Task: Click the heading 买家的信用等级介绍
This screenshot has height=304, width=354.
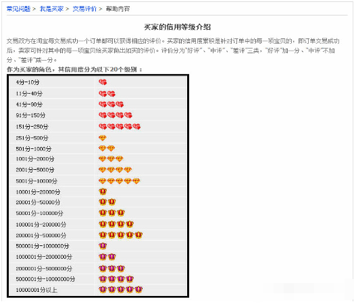Action: [177, 27]
